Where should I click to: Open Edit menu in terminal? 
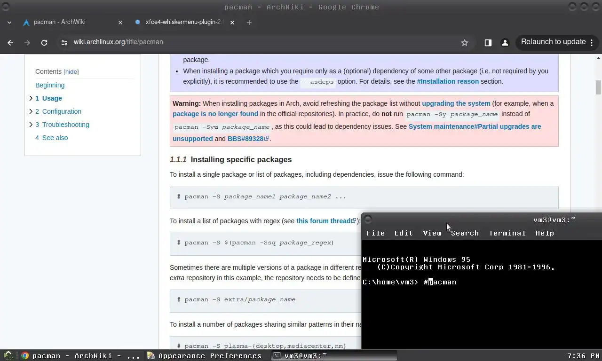[x=404, y=233]
